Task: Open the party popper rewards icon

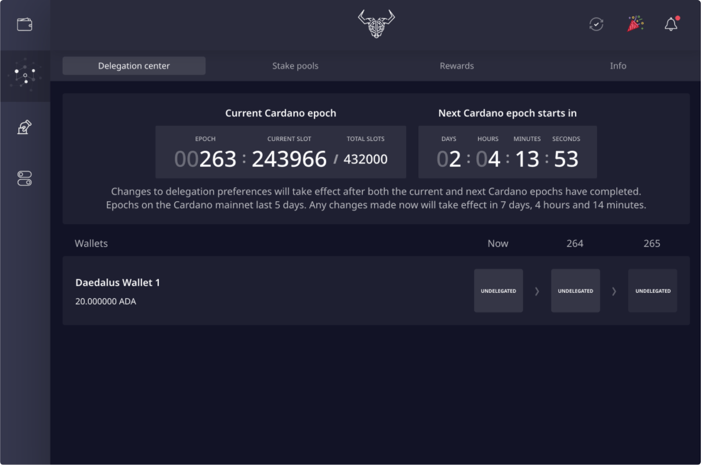Action: 635,24
